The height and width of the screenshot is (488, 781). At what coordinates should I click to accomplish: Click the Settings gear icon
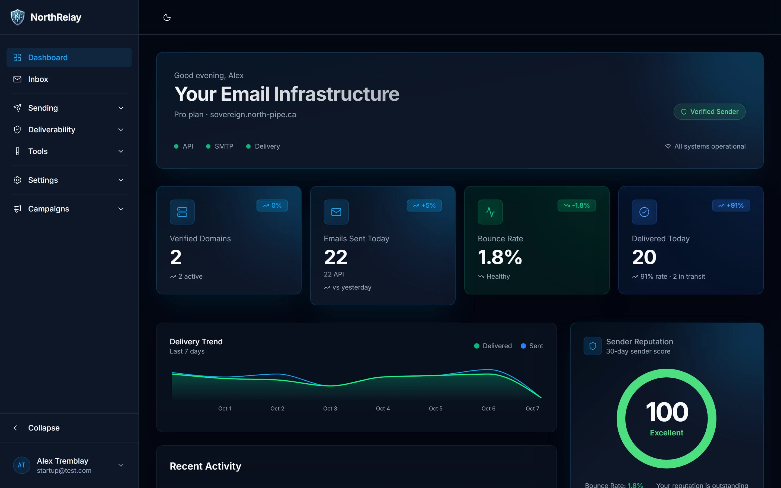coord(17,180)
